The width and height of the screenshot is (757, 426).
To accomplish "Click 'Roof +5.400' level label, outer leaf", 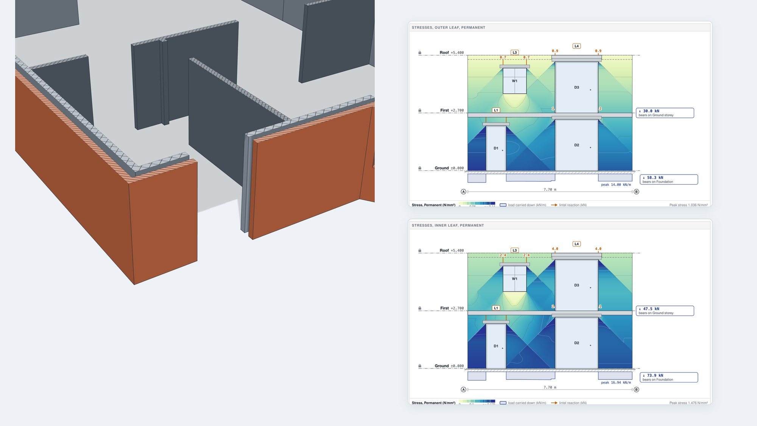I will 452,53.
